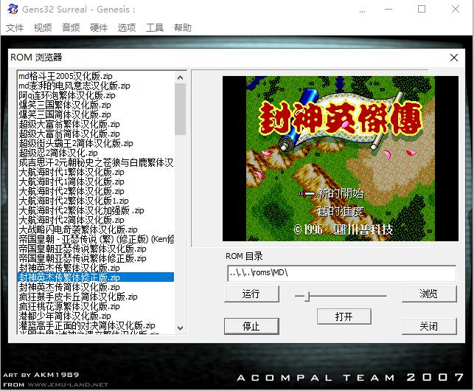Click the 关闭 button
The width and height of the screenshot is (474, 391).
pos(429,326)
